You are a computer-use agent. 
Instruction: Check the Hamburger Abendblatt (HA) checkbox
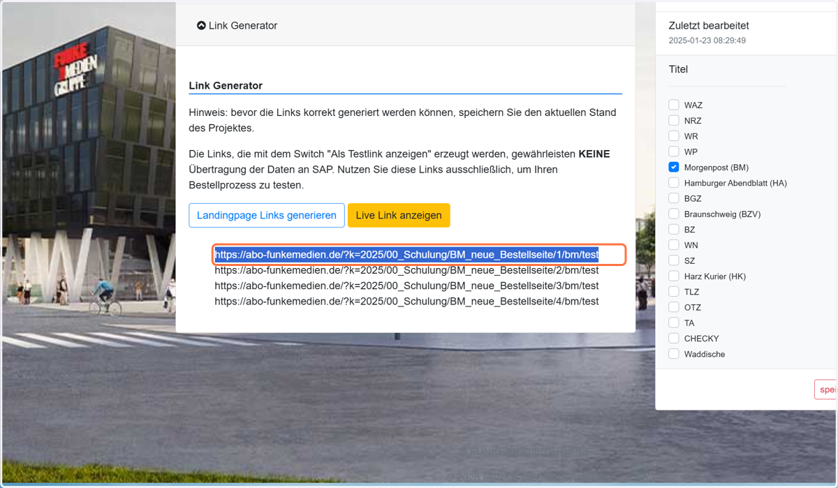pos(674,182)
